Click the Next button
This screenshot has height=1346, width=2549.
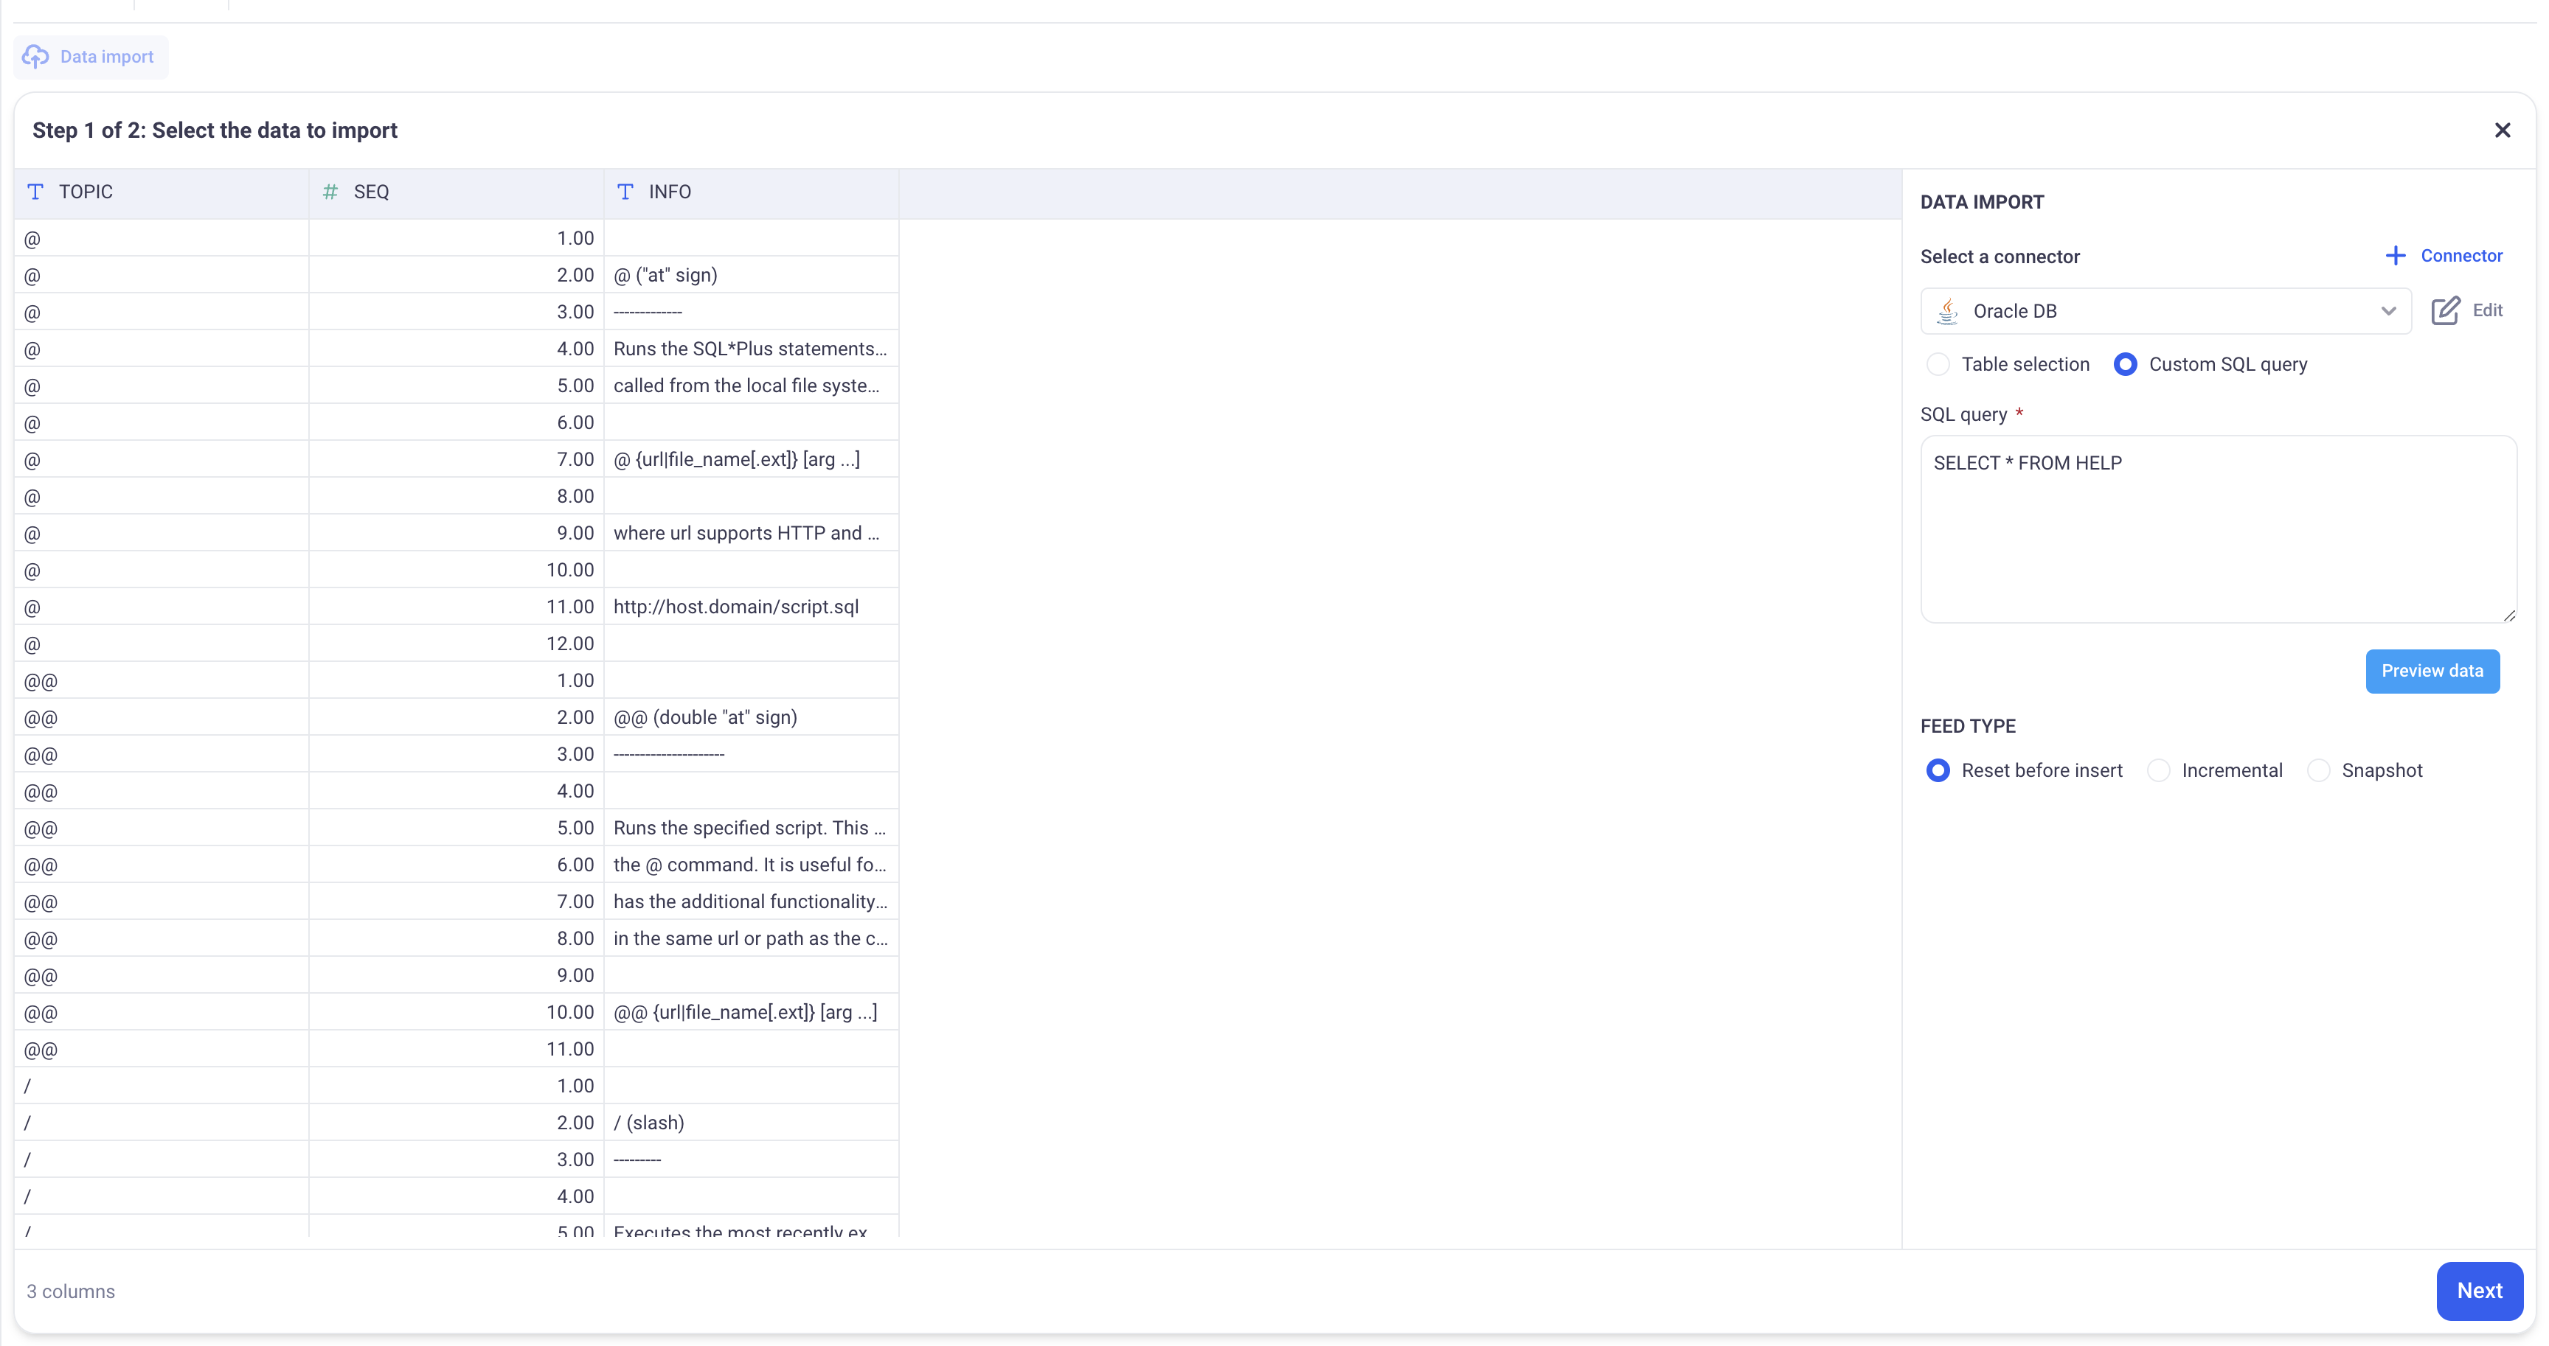[x=2479, y=1291]
